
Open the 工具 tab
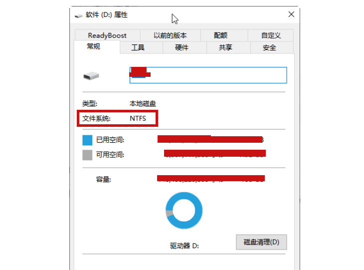[x=138, y=48]
